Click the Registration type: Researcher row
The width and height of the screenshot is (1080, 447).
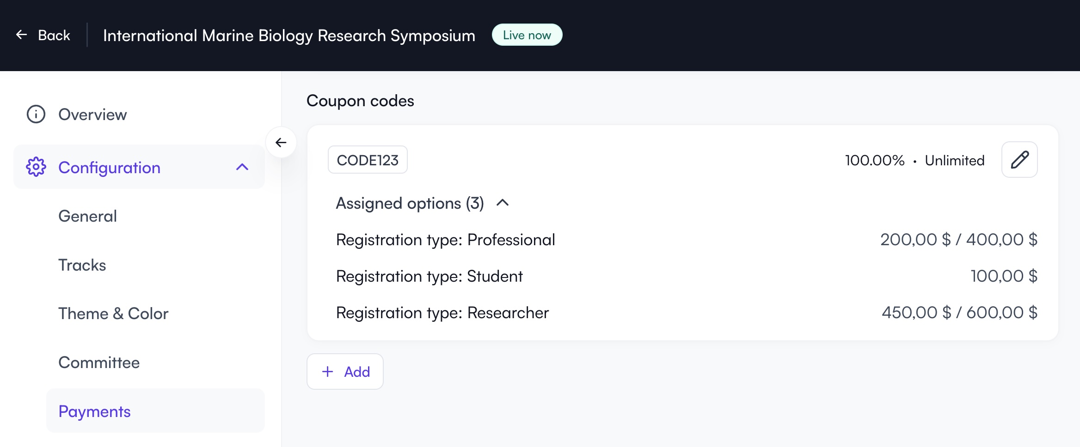tap(442, 313)
